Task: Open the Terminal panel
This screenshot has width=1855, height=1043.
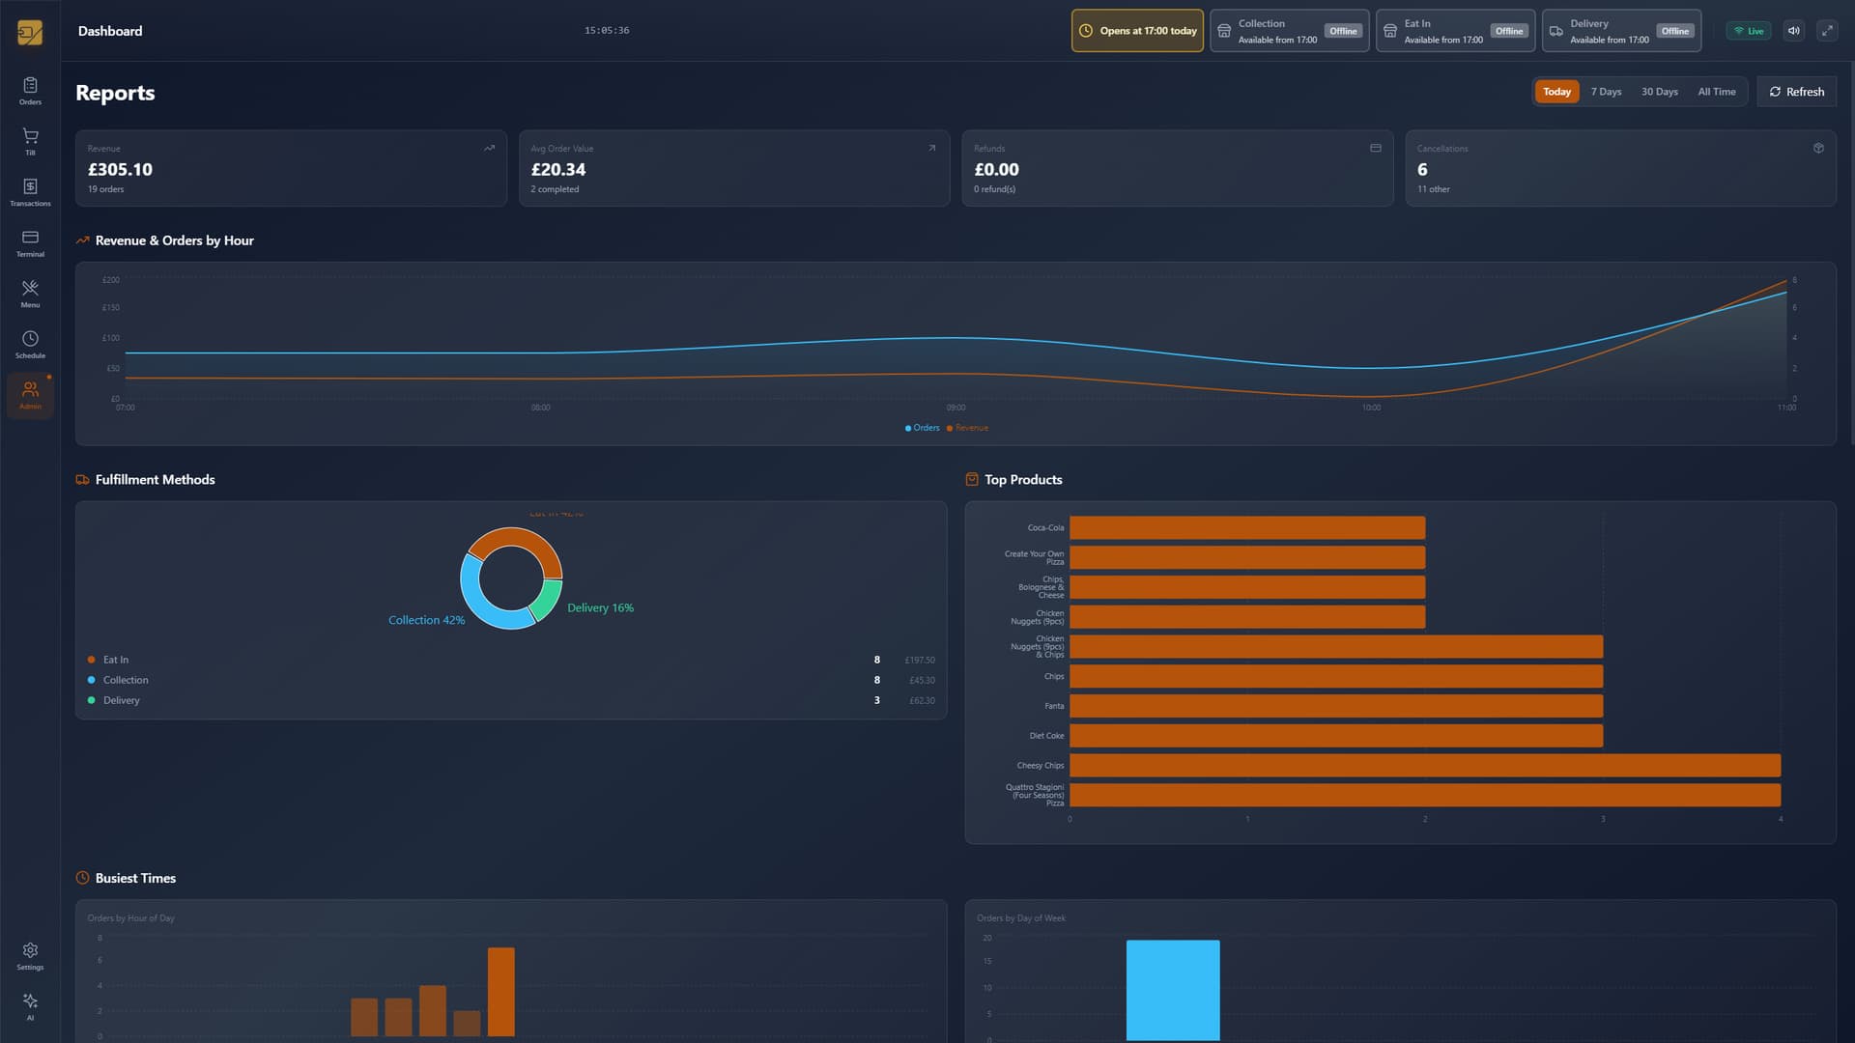Action: 30,241
